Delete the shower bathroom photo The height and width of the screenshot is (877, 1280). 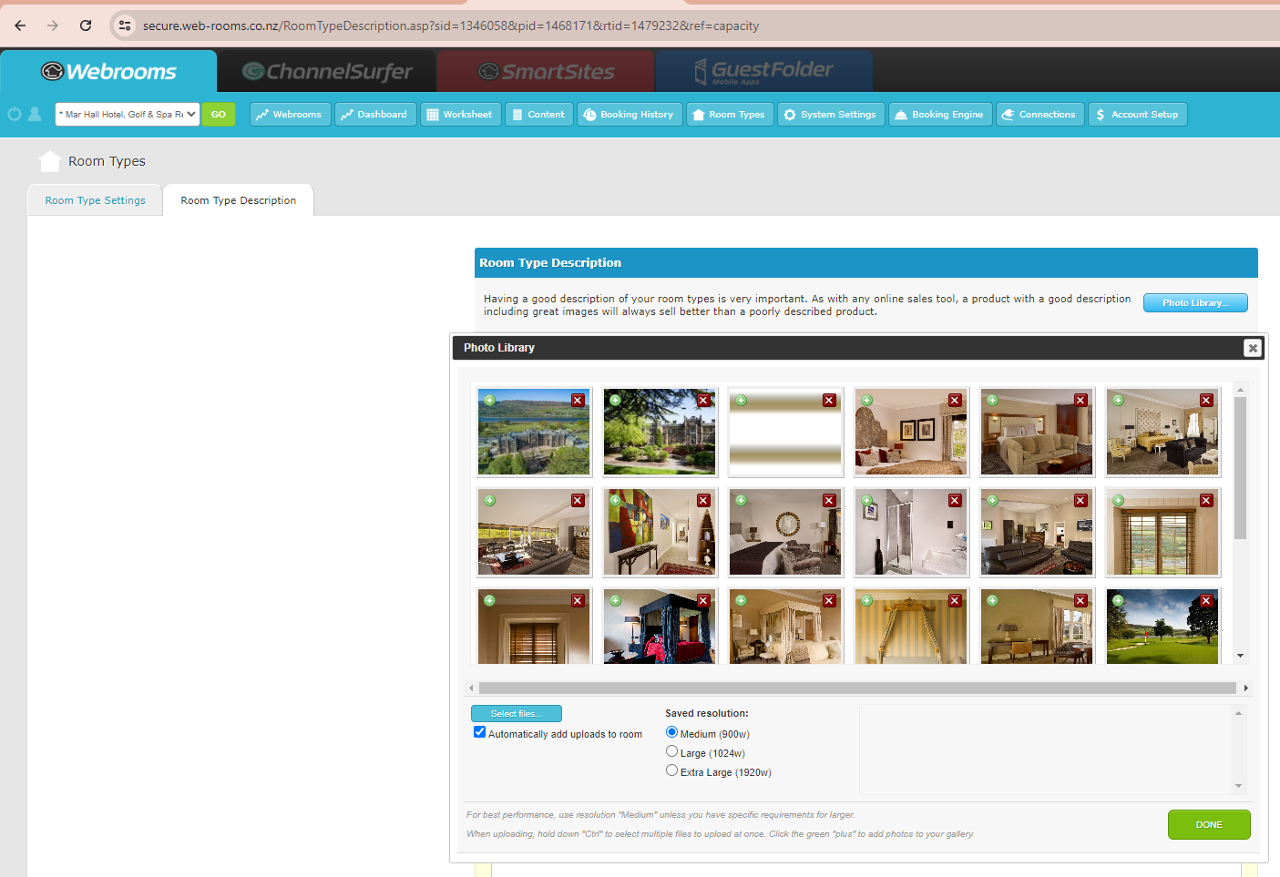(x=955, y=501)
